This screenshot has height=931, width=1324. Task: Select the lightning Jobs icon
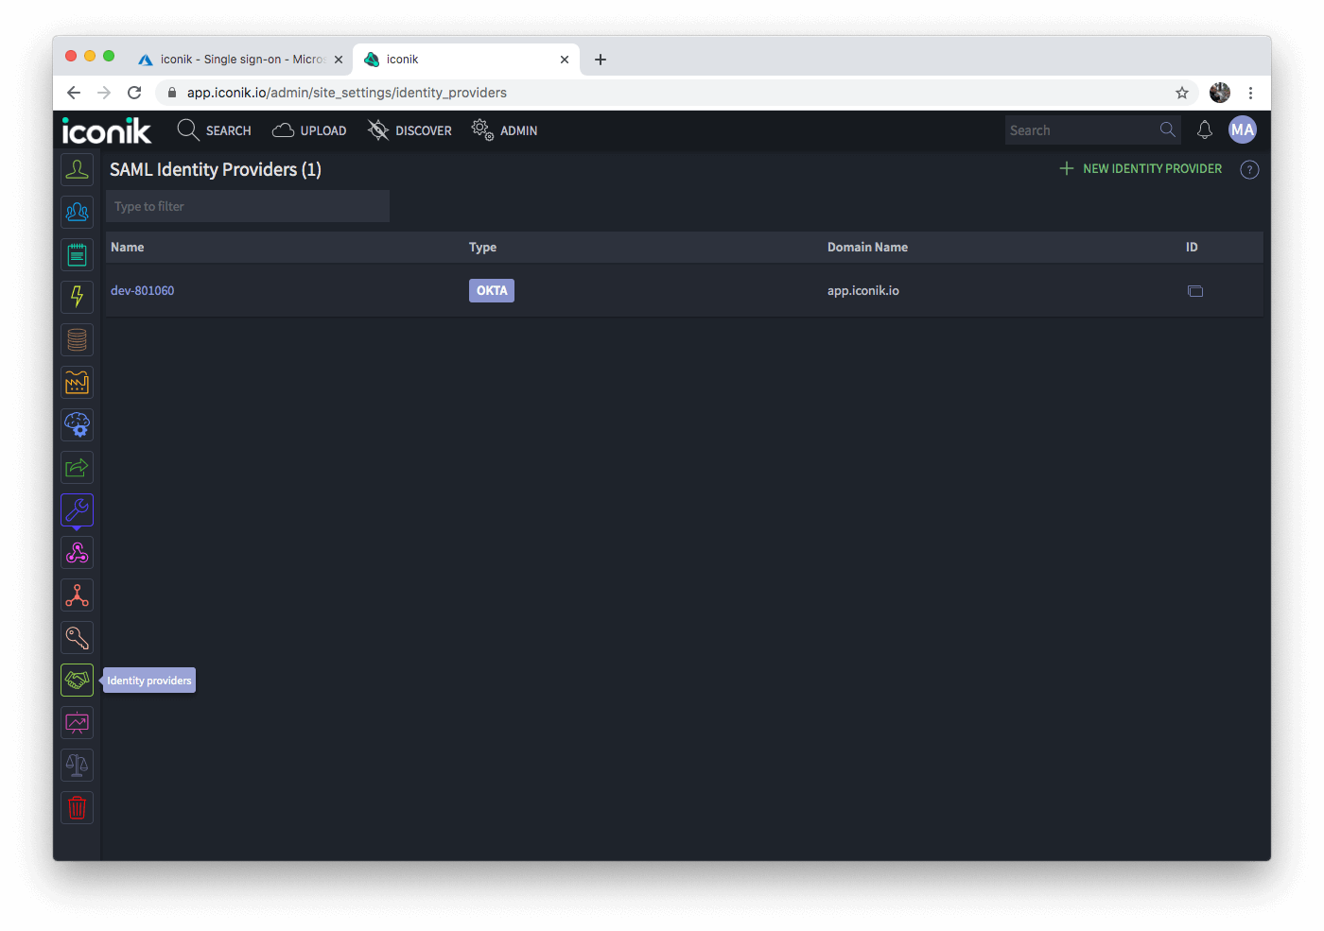click(x=77, y=297)
